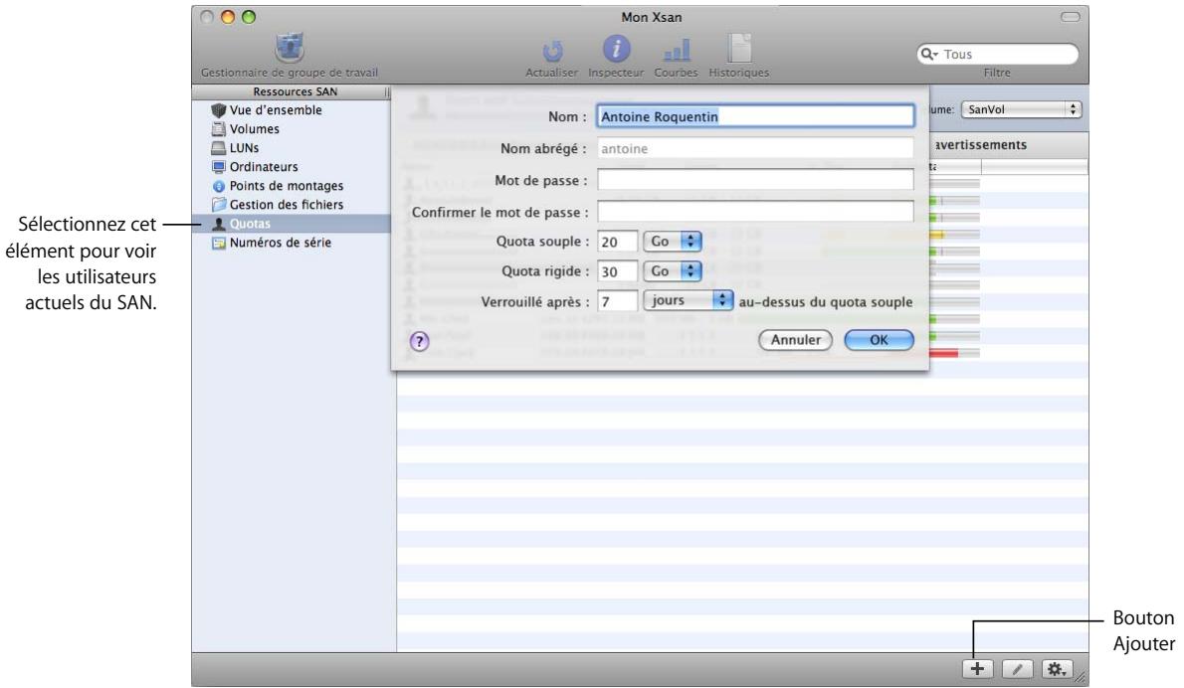
Task: Click the Volumes drive icon
Action: click(x=219, y=129)
